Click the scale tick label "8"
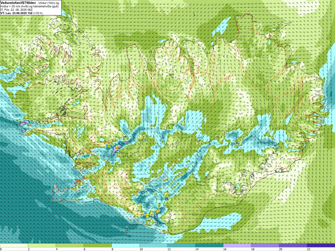Screen dimensions: 335x251 (x=112, y=249)
